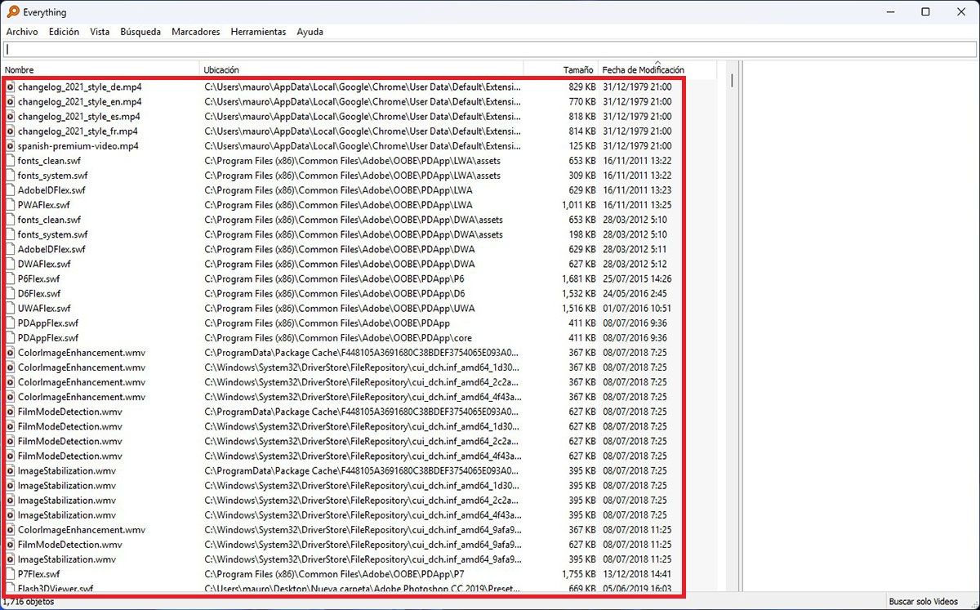980x610 pixels.
Task: Click date cell '01/07/2016 10:51'
Action: [638, 308]
